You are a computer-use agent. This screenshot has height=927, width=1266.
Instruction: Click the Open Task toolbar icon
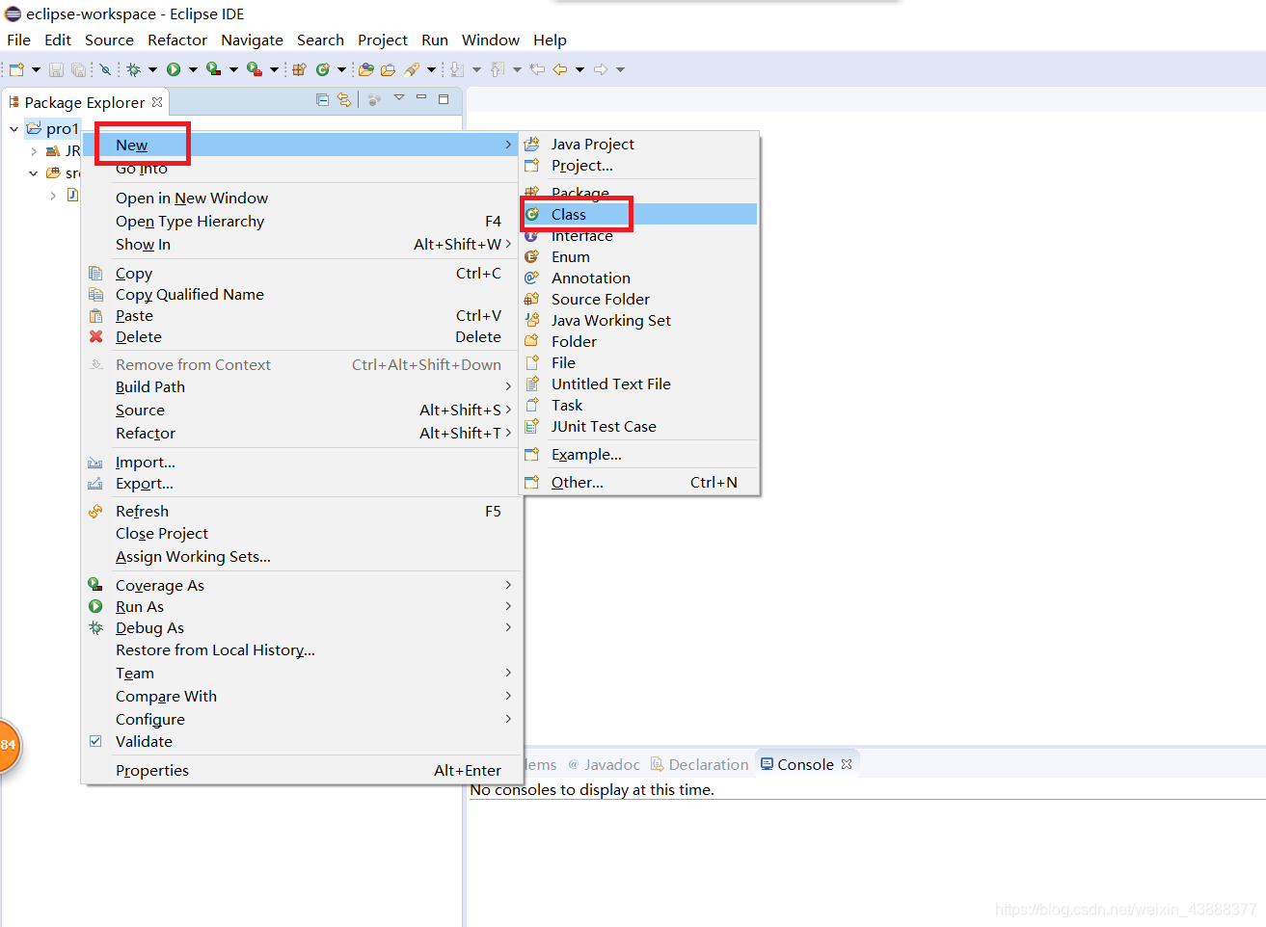click(x=388, y=69)
